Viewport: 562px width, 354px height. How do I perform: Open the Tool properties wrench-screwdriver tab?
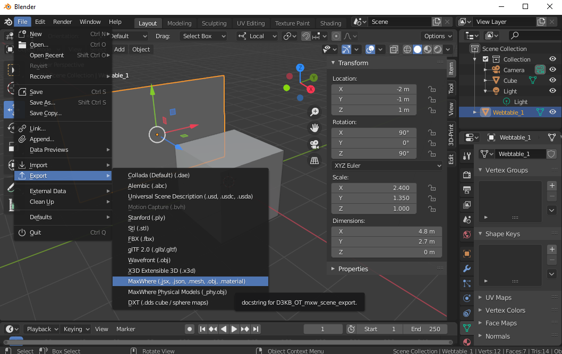pos(467,156)
